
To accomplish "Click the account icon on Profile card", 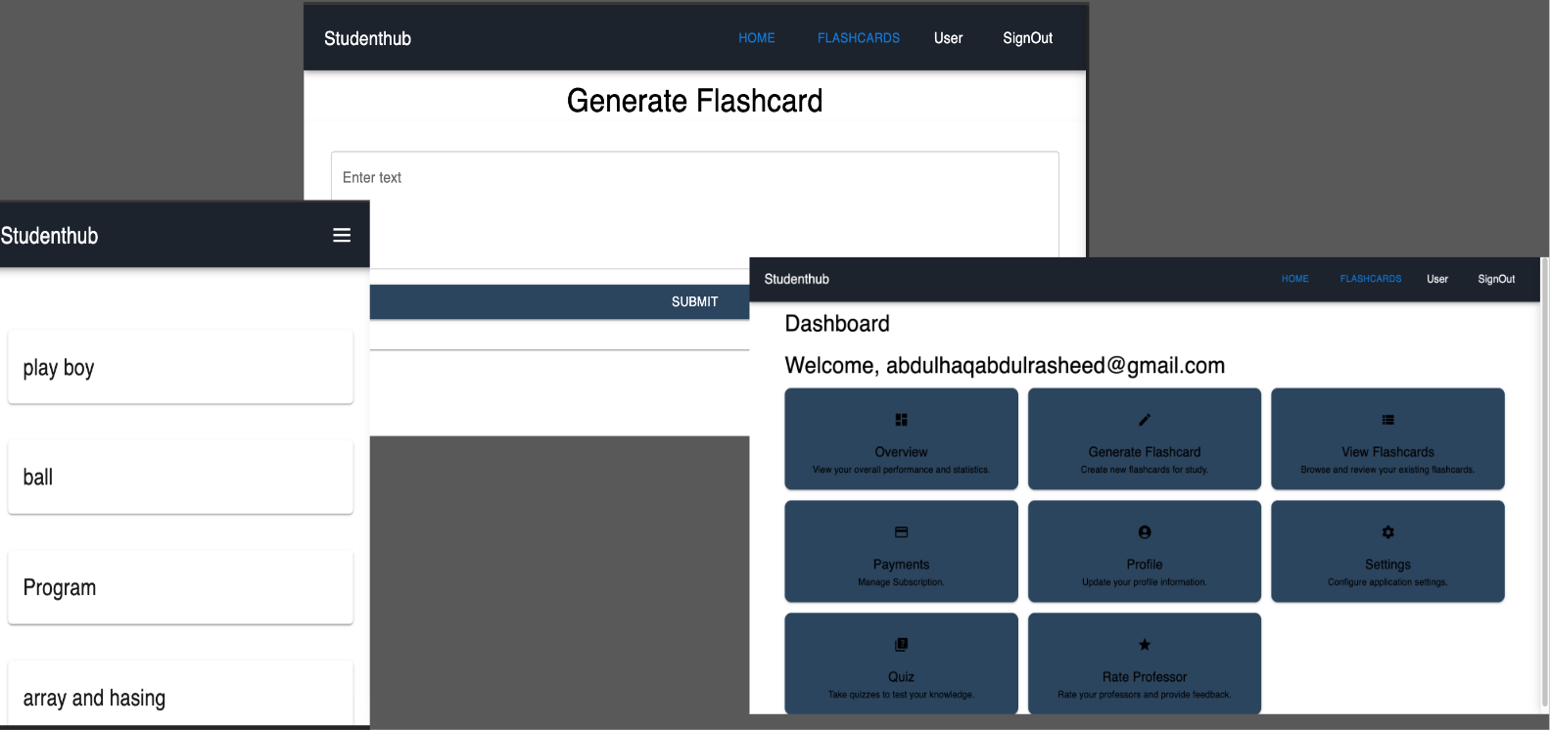I will (1144, 532).
